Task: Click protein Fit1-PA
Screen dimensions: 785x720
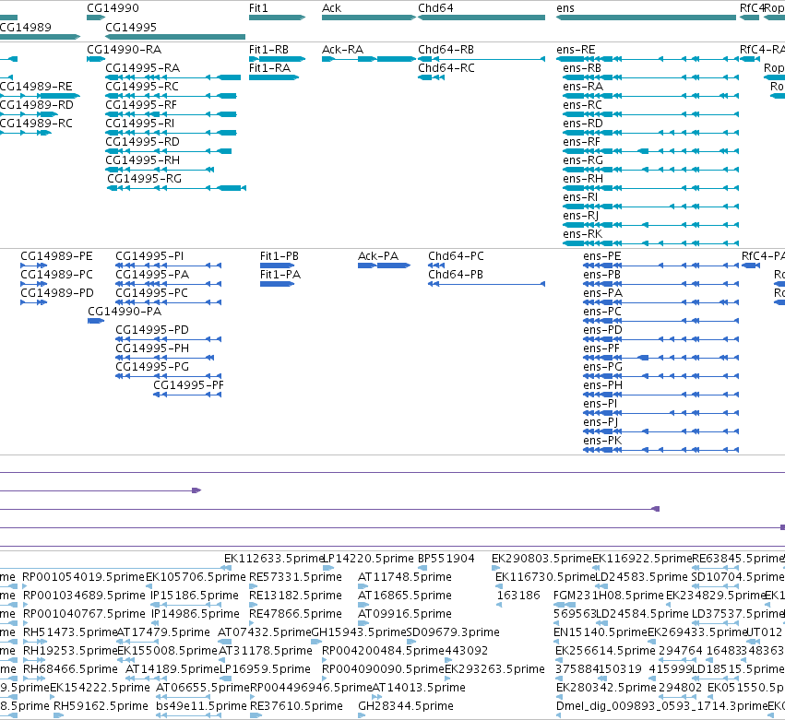Action: tap(280, 275)
